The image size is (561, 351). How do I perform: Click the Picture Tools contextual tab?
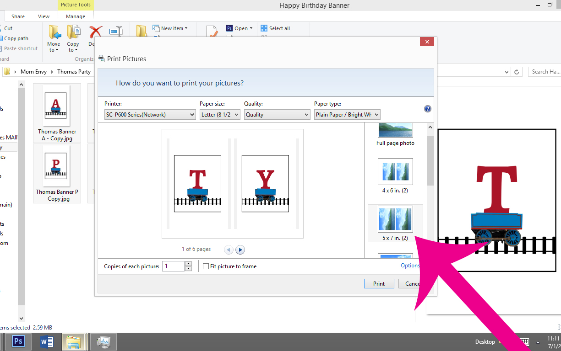tap(76, 5)
